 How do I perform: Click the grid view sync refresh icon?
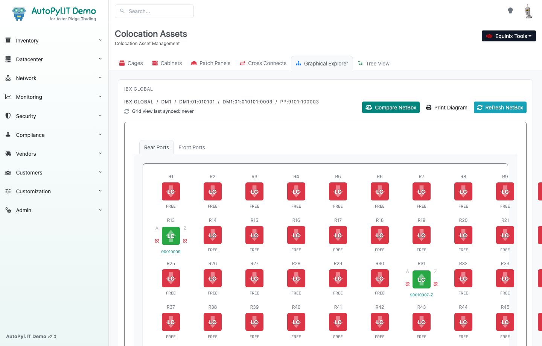(127, 111)
